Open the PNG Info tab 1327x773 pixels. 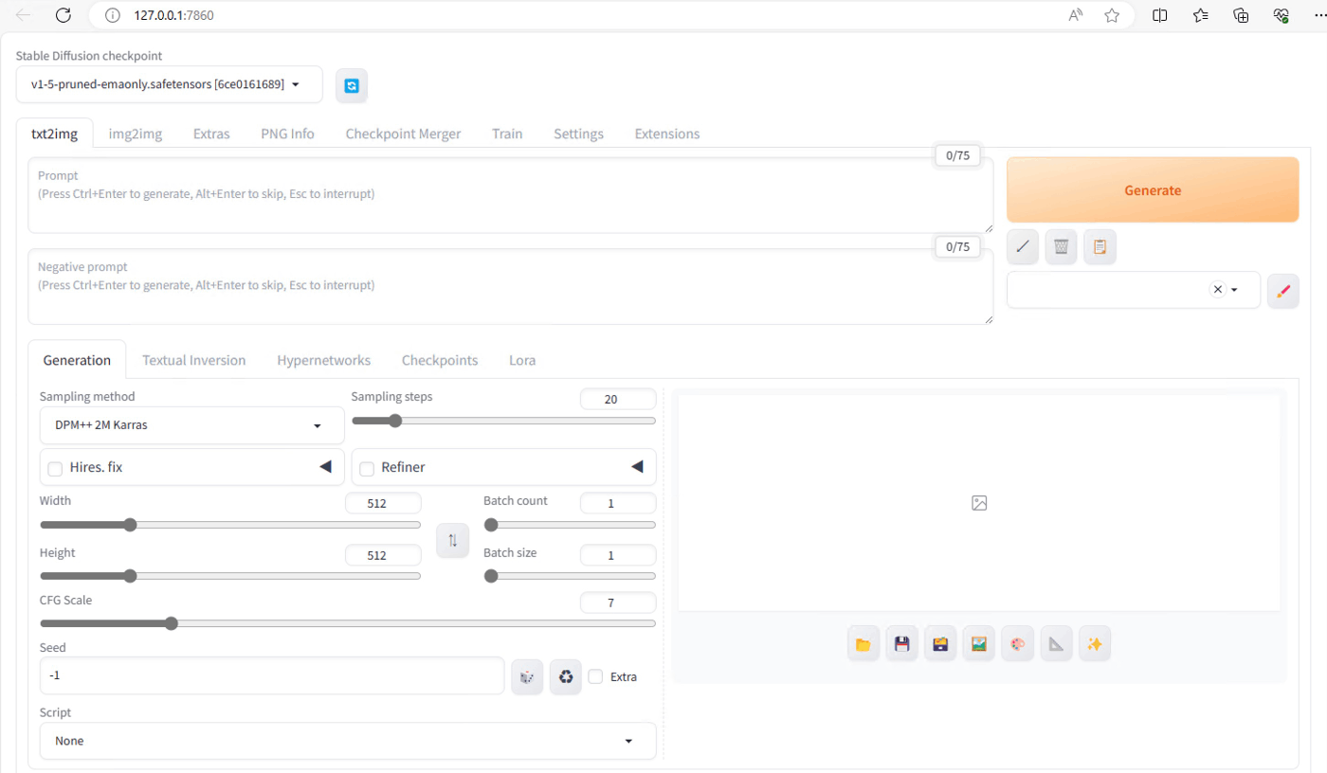click(x=288, y=134)
